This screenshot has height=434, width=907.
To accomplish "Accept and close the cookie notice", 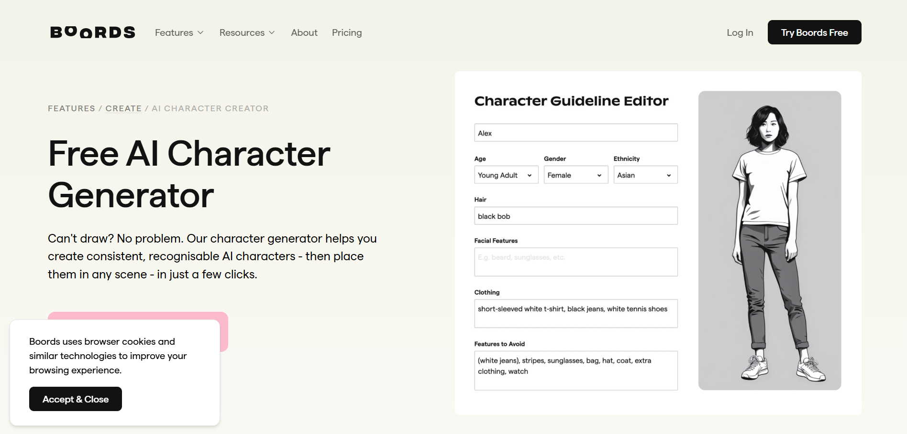I will pyautogui.click(x=76, y=399).
